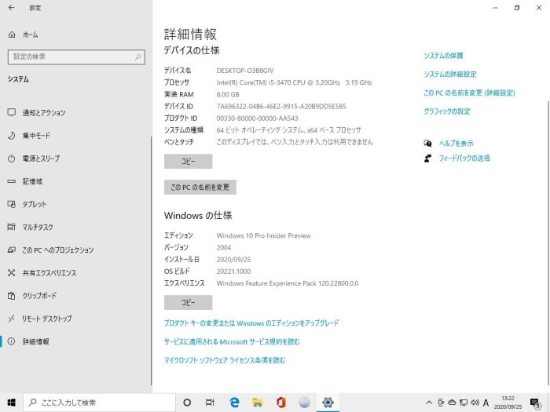Click the search magnifier in 設定の検索 box
Viewport: 550px width, 412px height.
click(x=138, y=57)
